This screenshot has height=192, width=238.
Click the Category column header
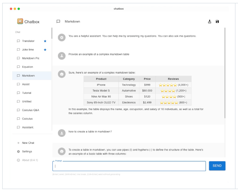[x=129, y=79]
